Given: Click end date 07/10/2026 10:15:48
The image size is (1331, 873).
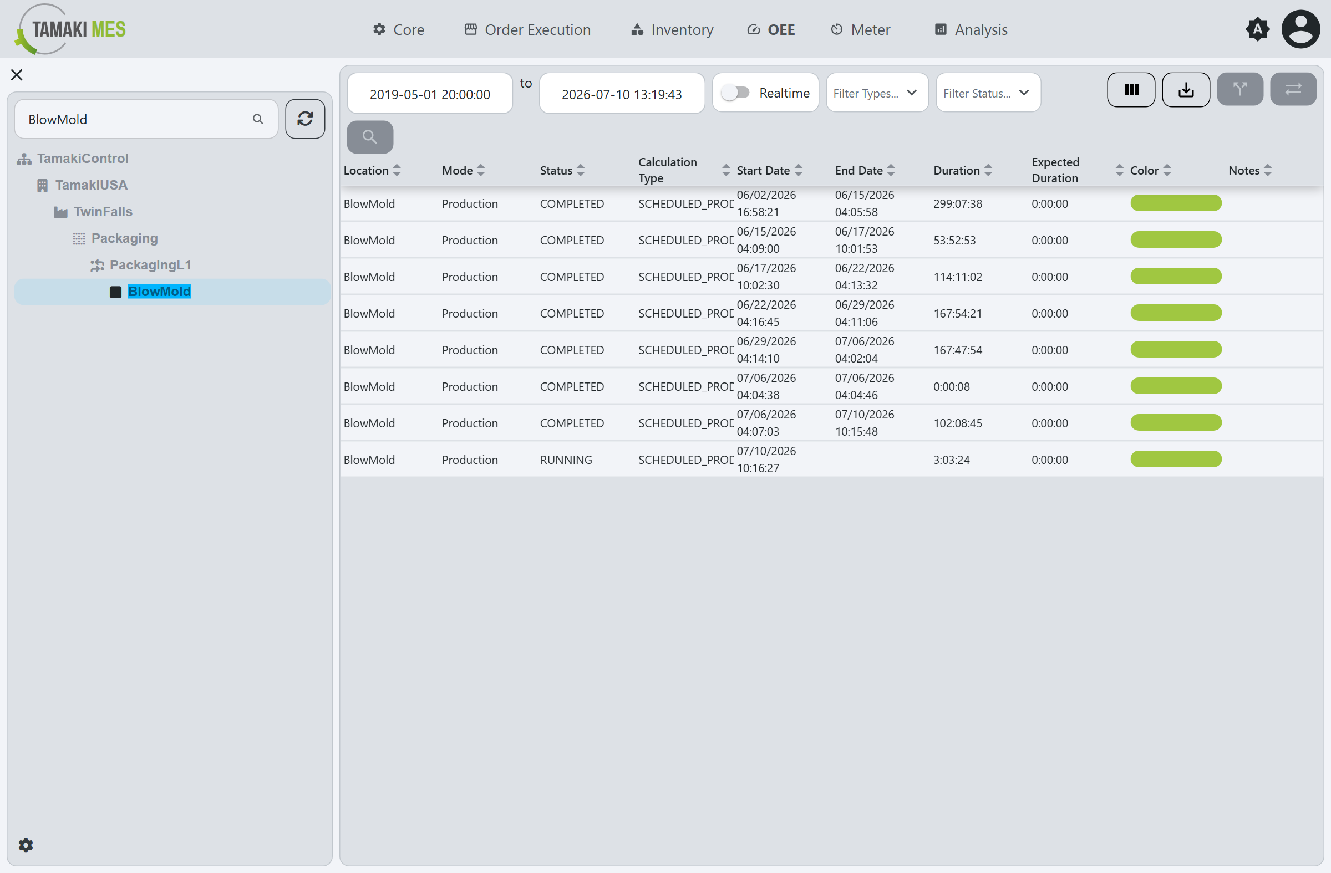Looking at the screenshot, I should pos(865,423).
